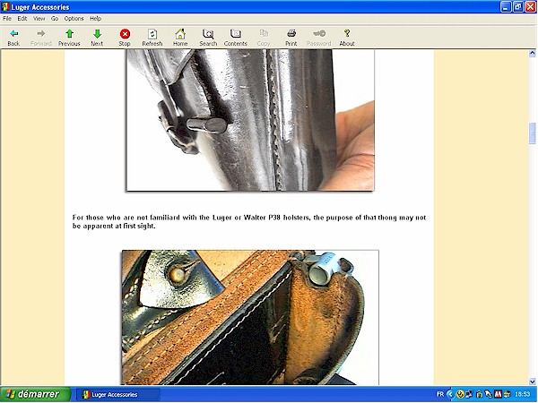538x403 pixels.
Task: Click the vertical scrollbar thumb
Action: click(532, 133)
